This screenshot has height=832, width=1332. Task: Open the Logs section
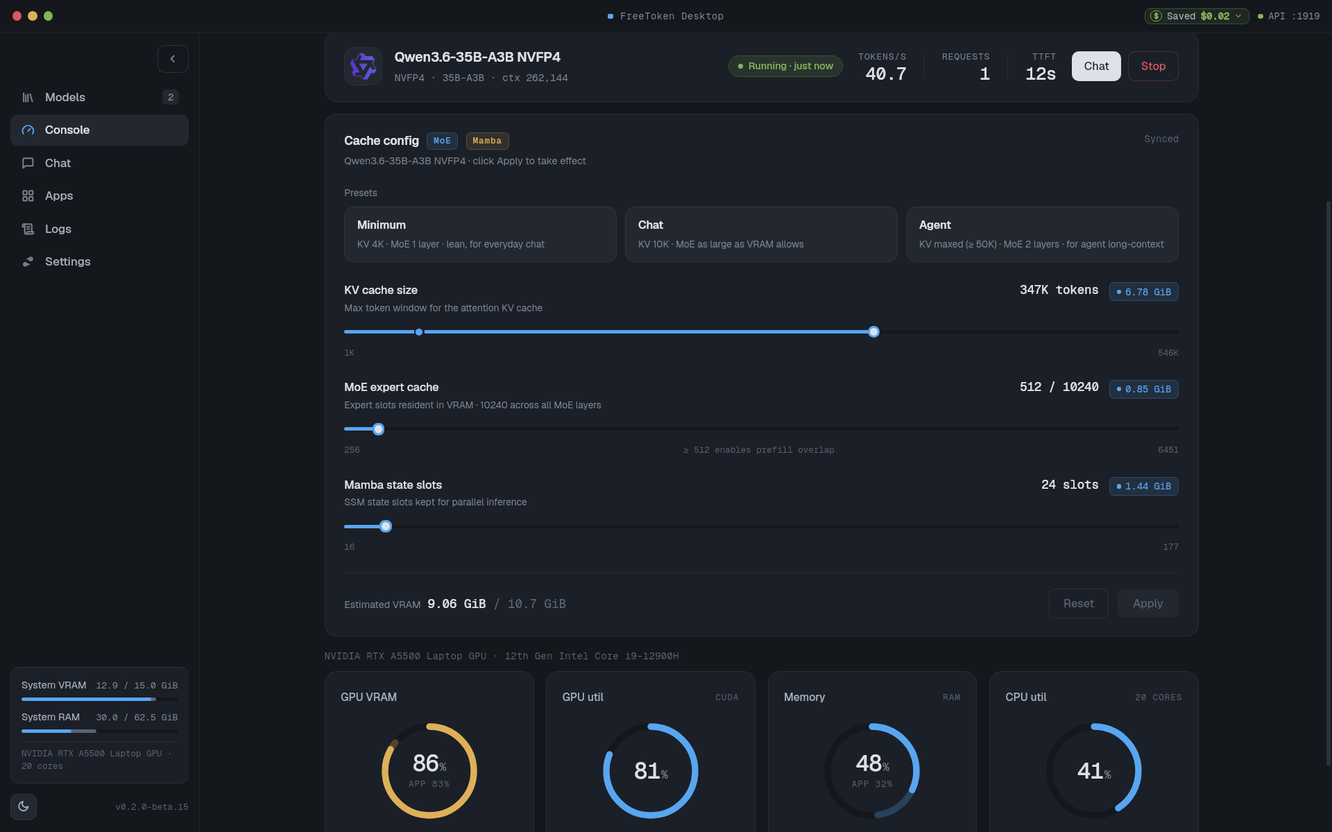(x=99, y=229)
